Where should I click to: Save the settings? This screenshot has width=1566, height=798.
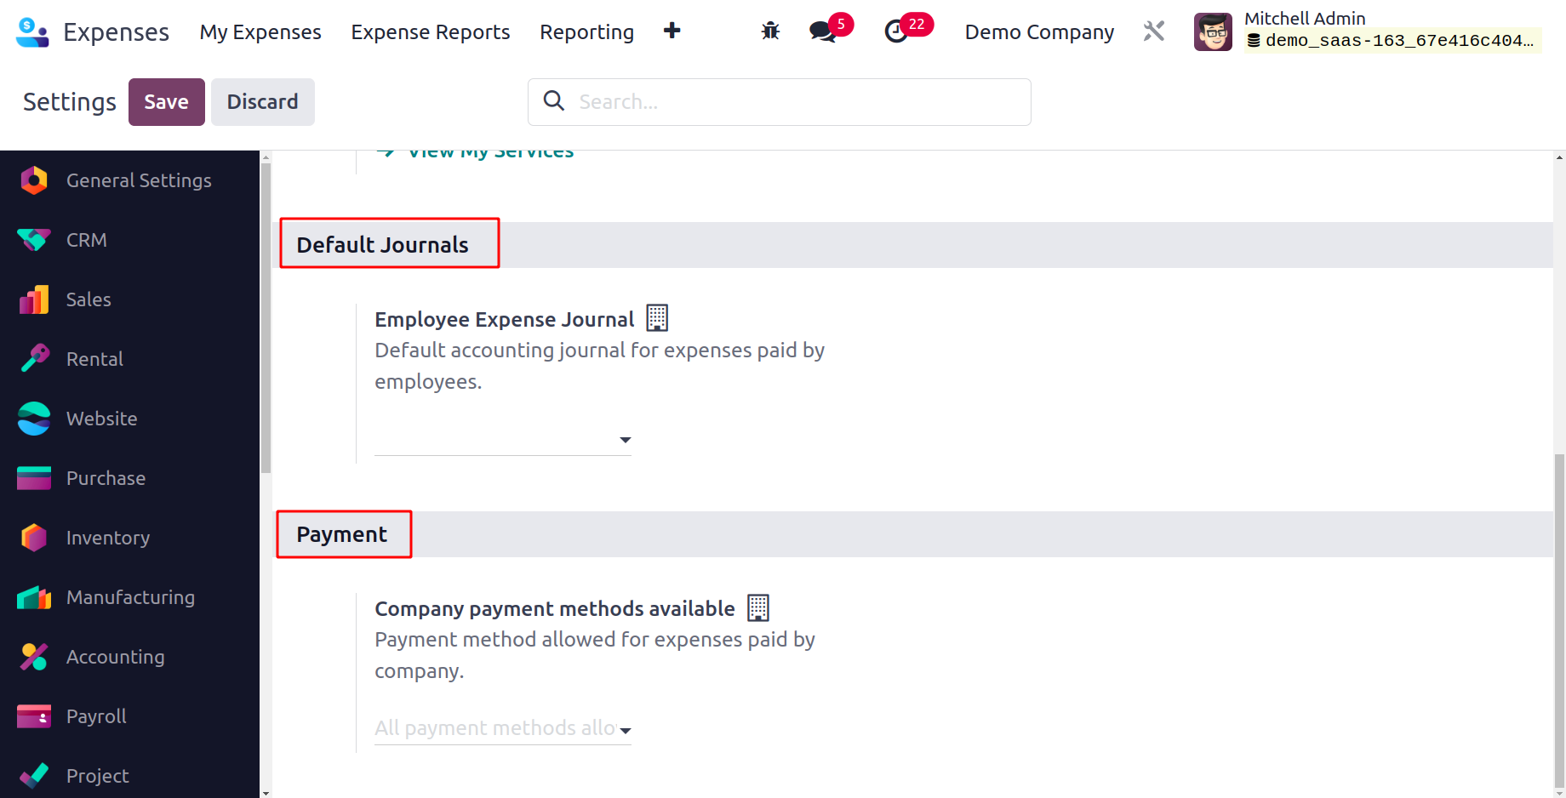166,102
